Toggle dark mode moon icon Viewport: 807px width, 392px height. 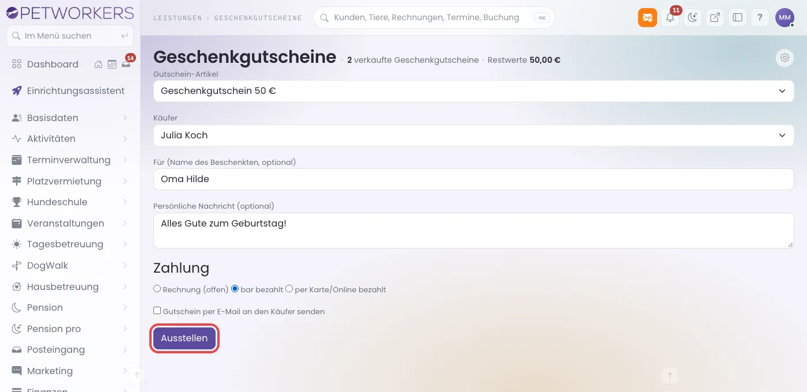click(x=692, y=18)
